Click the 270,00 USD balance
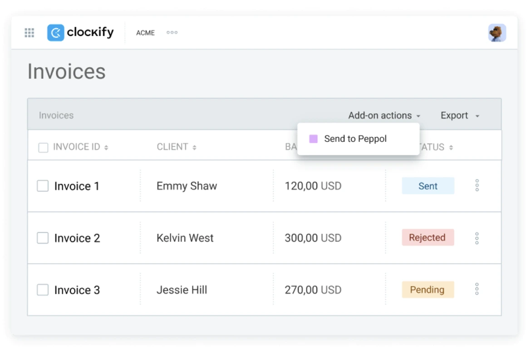Screen dimensions: 531x350 [313, 290]
